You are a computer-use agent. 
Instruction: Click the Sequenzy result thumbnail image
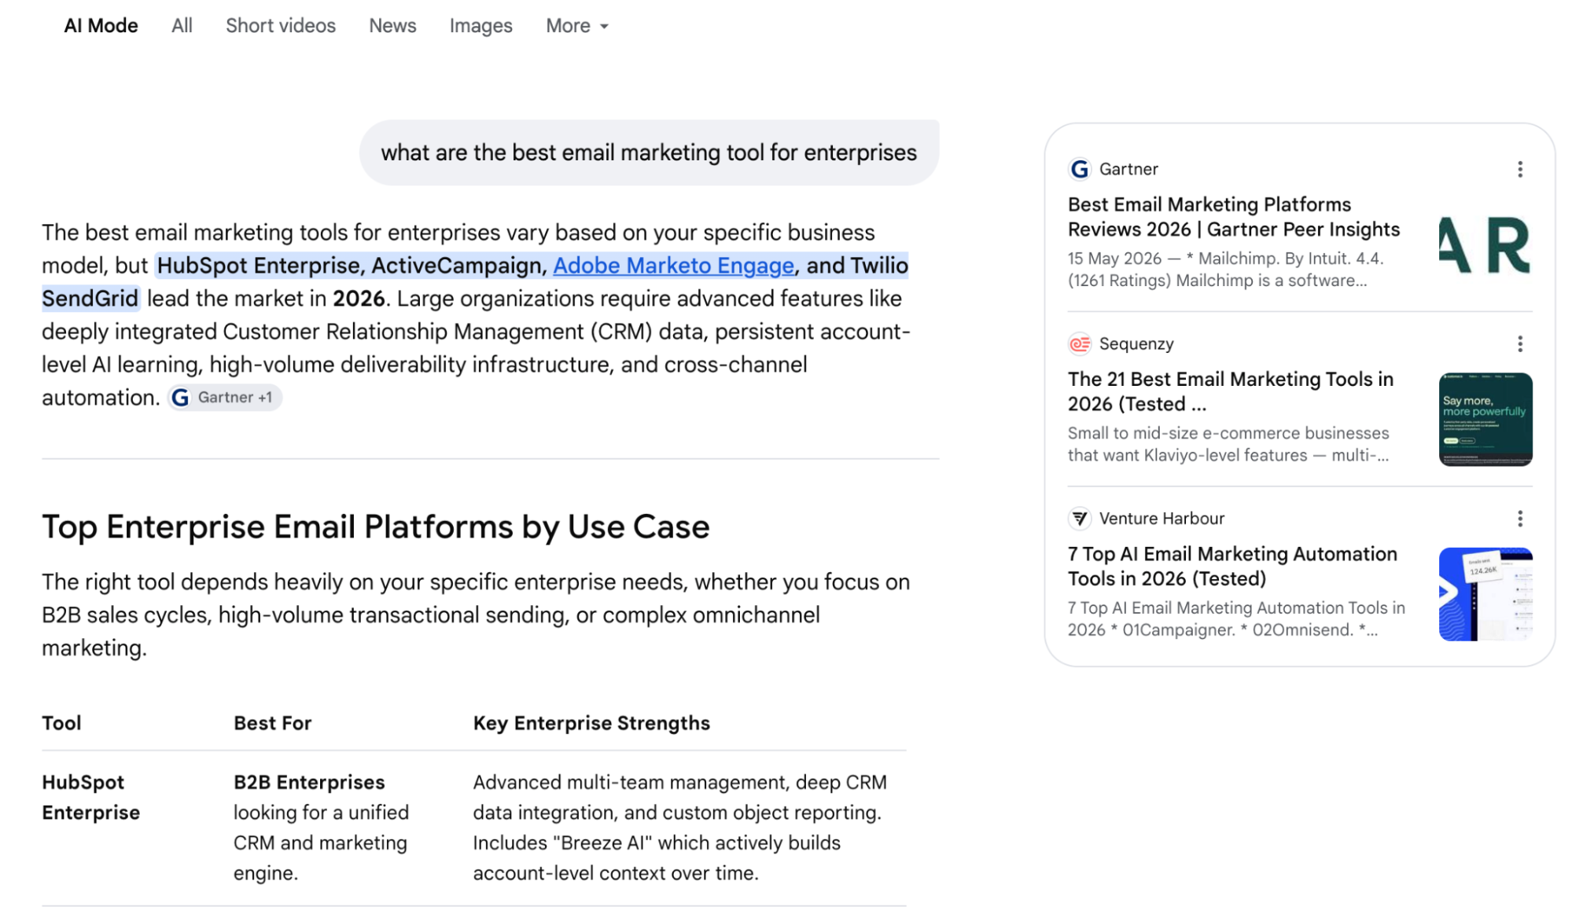[x=1485, y=419]
